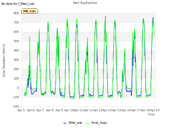The image size is (171, 128).
Task: Click the Apr 15 x-axis tick label
Action: [116, 110]
